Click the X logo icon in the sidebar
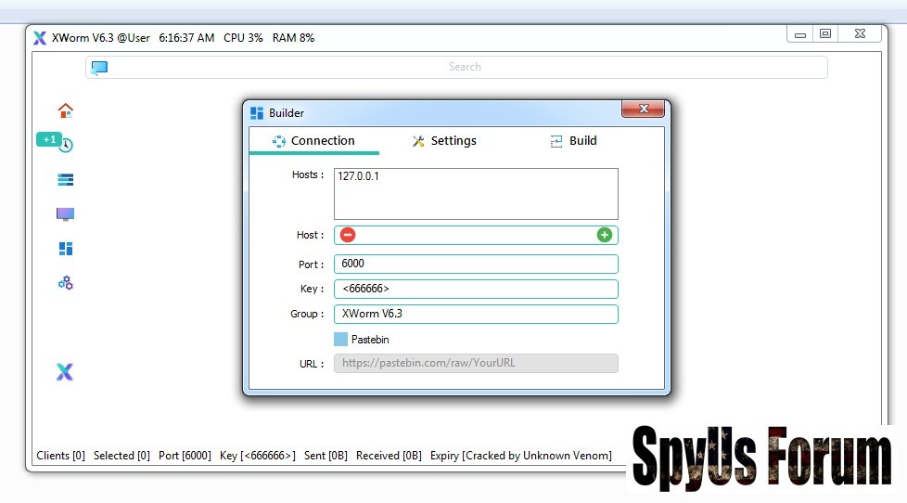This screenshot has width=907, height=503. 64,372
